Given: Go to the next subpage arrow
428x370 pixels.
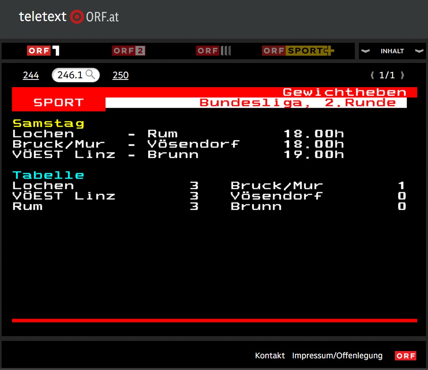Looking at the screenshot, I should (403, 75).
